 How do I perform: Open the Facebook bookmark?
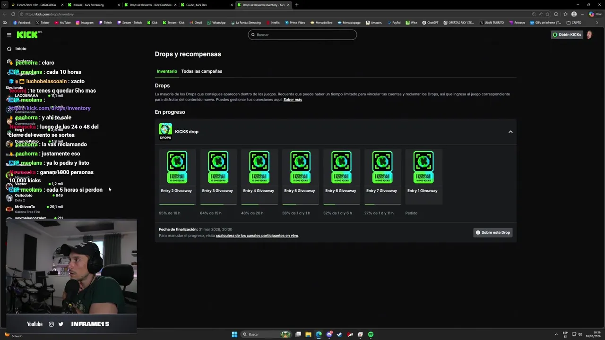pyautogui.click(x=22, y=22)
